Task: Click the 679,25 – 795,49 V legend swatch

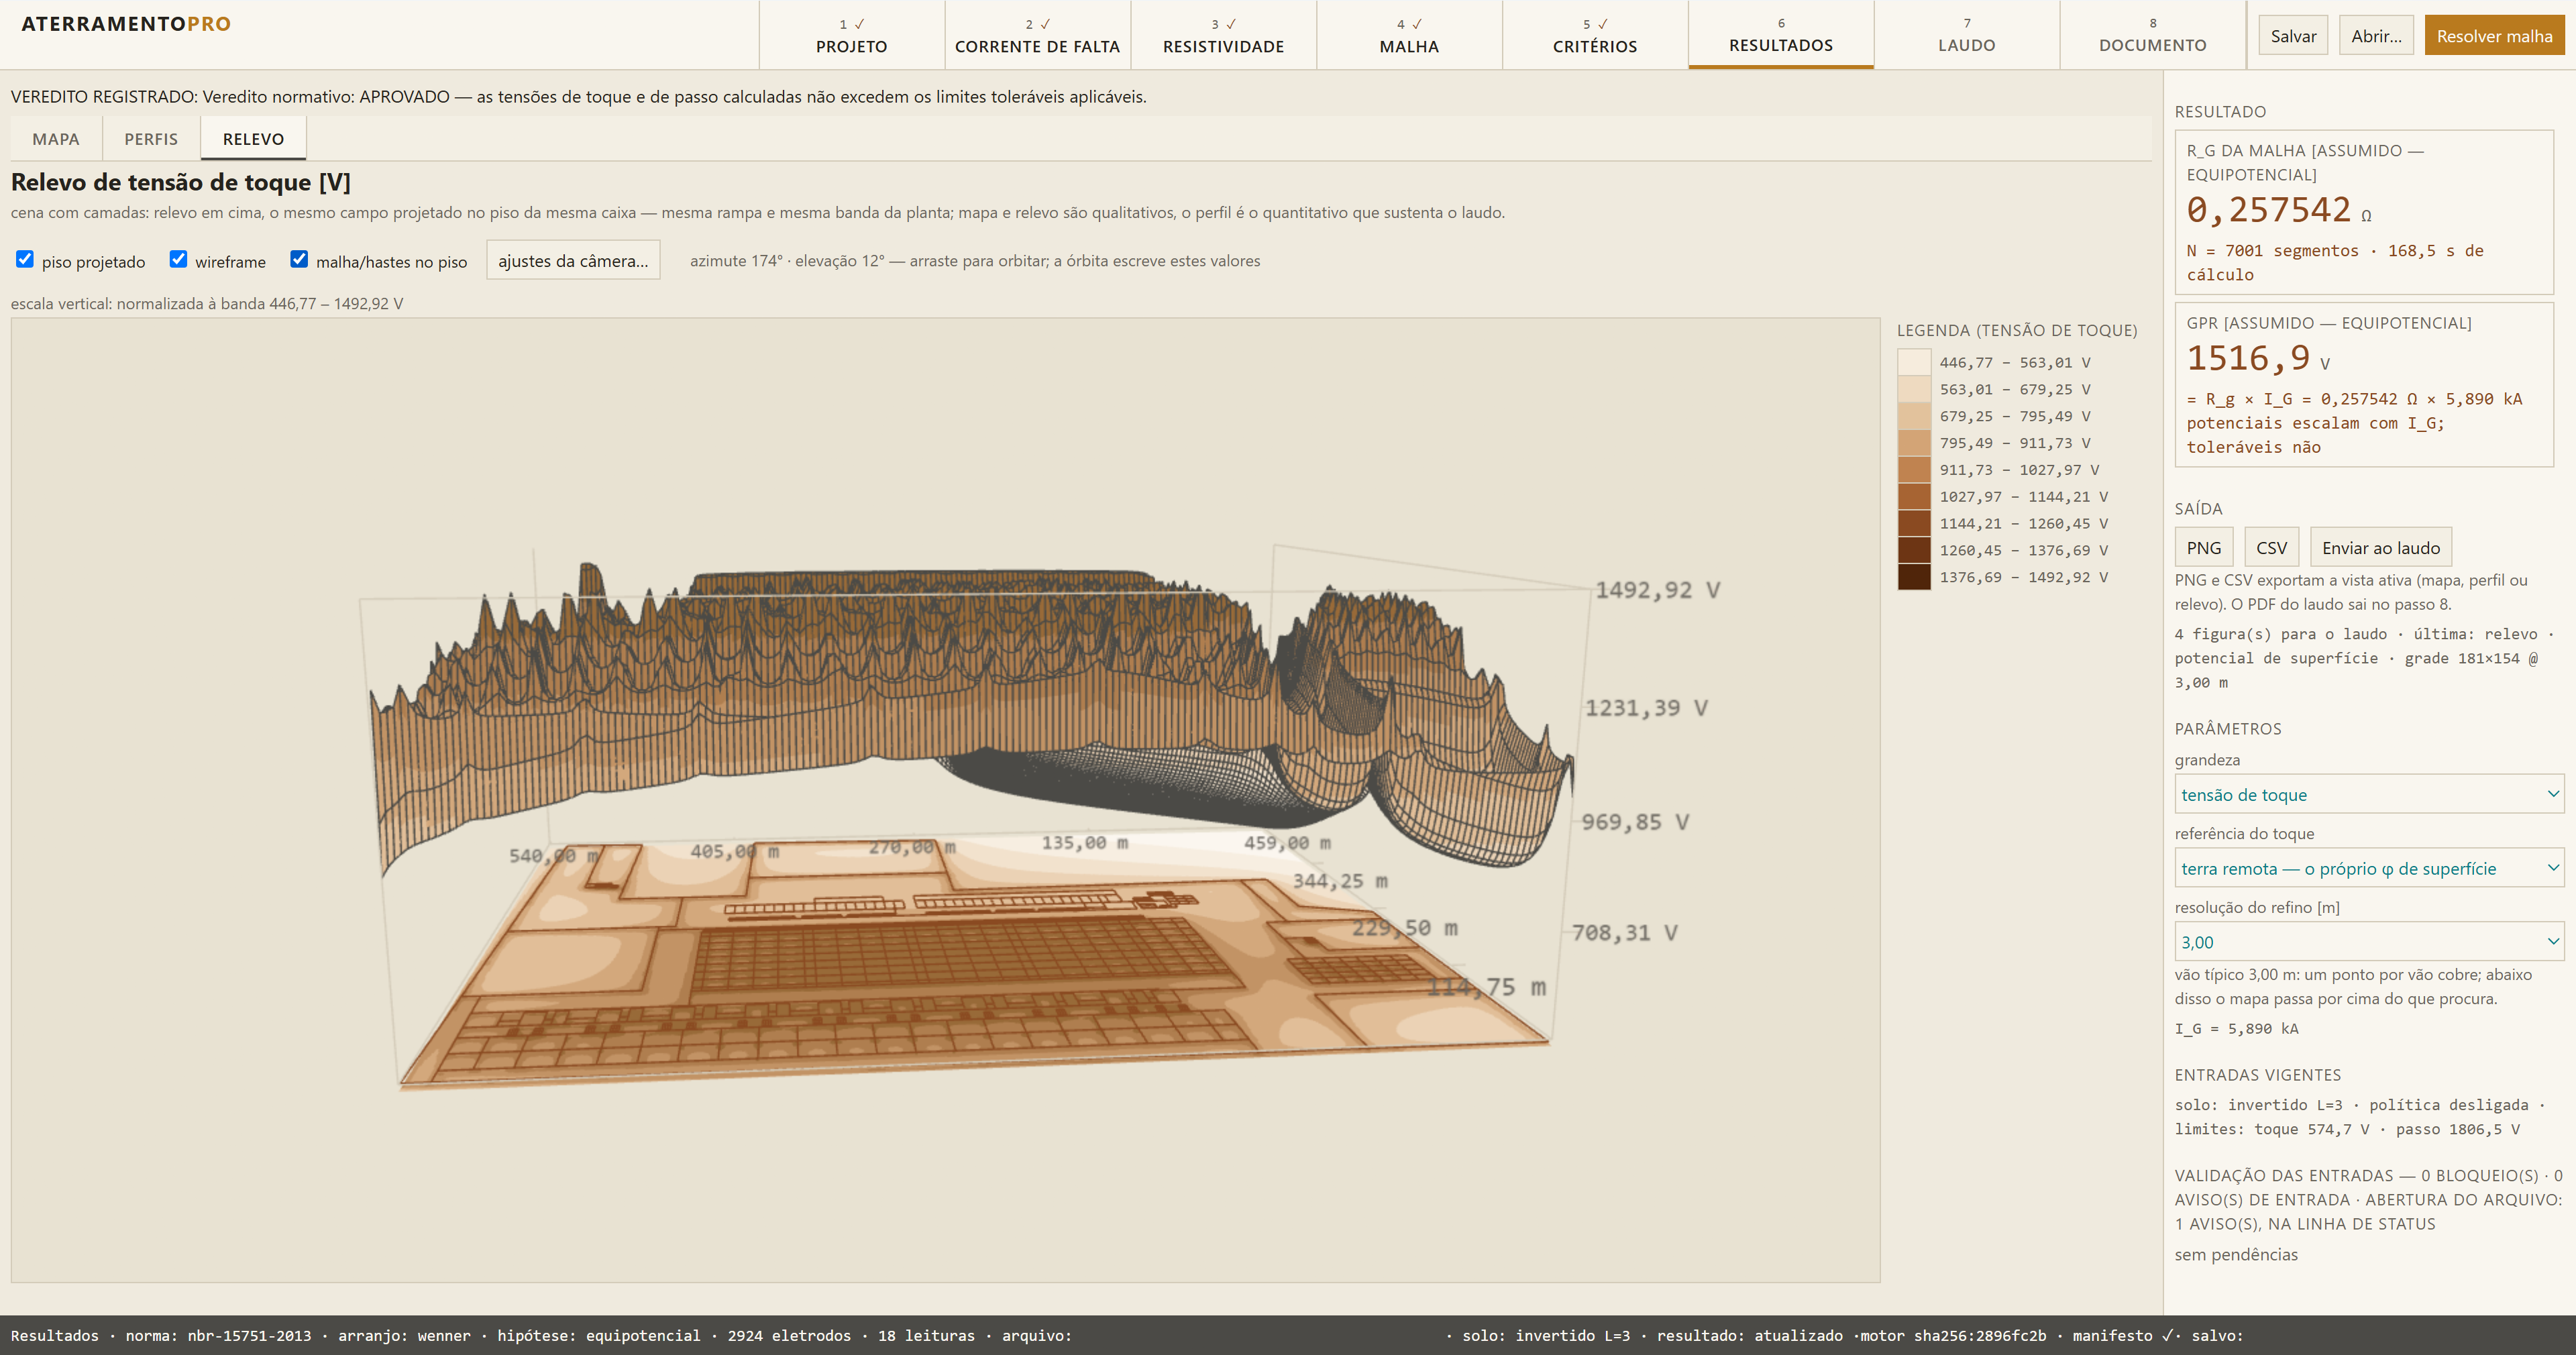Action: [x=1914, y=416]
